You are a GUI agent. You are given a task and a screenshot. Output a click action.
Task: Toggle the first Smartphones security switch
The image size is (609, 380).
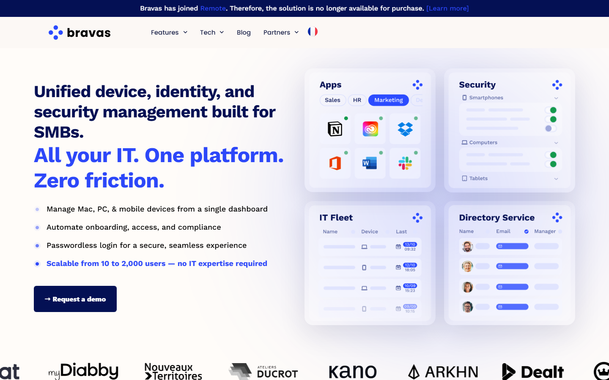pyautogui.click(x=551, y=110)
